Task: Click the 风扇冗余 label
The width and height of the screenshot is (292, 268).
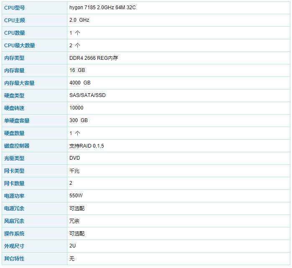Action: [14, 221]
